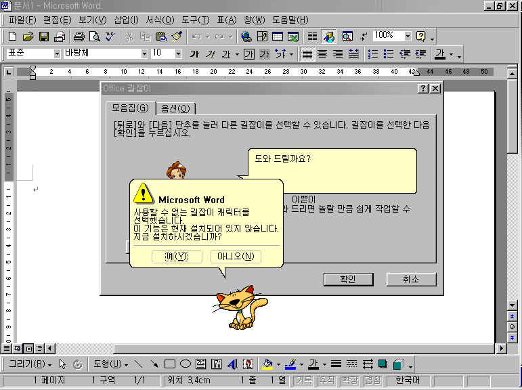Select the 모음집(G) tab
The image size is (522, 390).
130,108
